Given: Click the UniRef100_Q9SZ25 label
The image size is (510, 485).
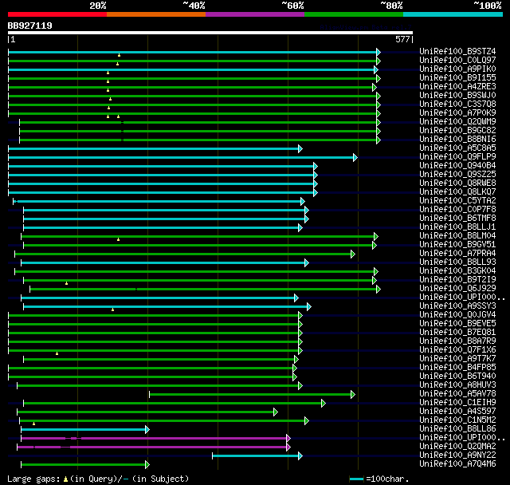Looking at the screenshot, I should point(457,175).
